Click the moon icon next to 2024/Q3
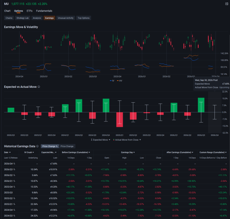 pos(14,216)
